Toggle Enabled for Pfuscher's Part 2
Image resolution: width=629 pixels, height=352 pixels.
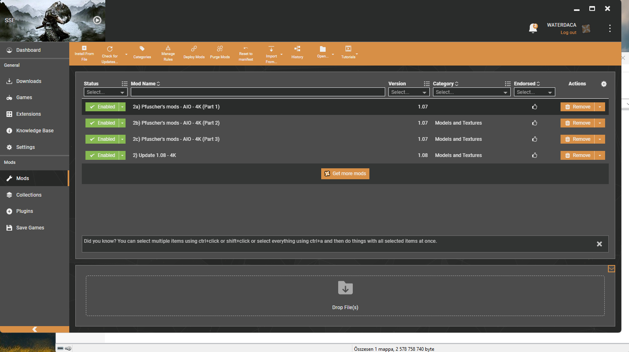pyautogui.click(x=102, y=123)
